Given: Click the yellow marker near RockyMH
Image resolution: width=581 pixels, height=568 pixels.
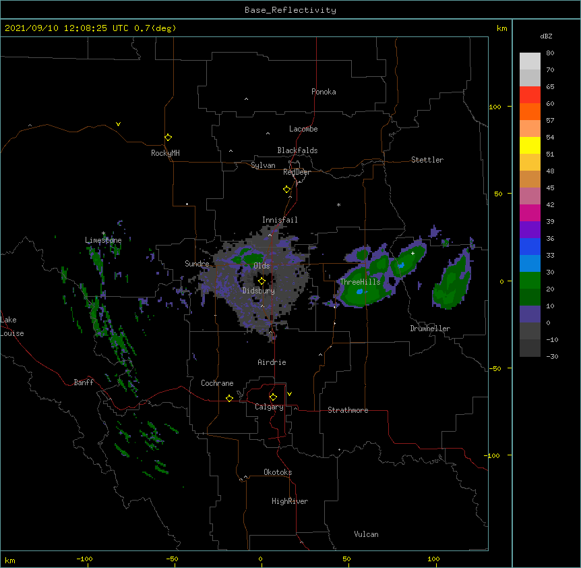Looking at the screenshot, I should (x=169, y=138).
